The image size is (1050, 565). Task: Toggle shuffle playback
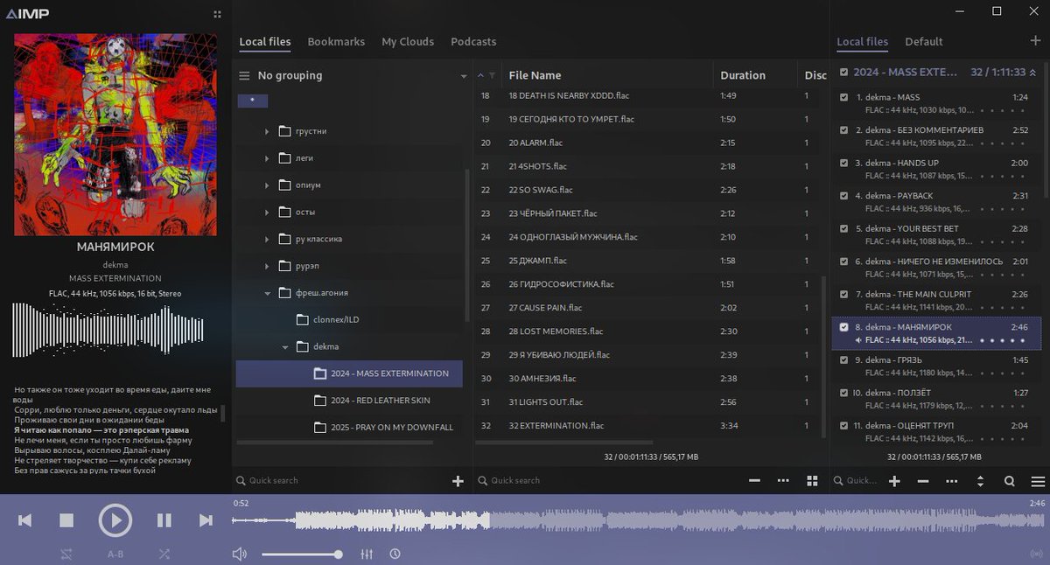[x=164, y=554]
